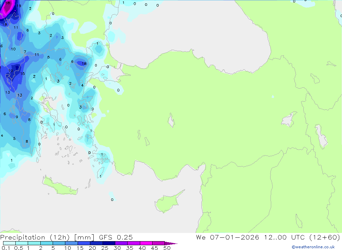Select the 30–35 mm violet legend swatch
This screenshot has width=342, height=250.
[x=121, y=243]
